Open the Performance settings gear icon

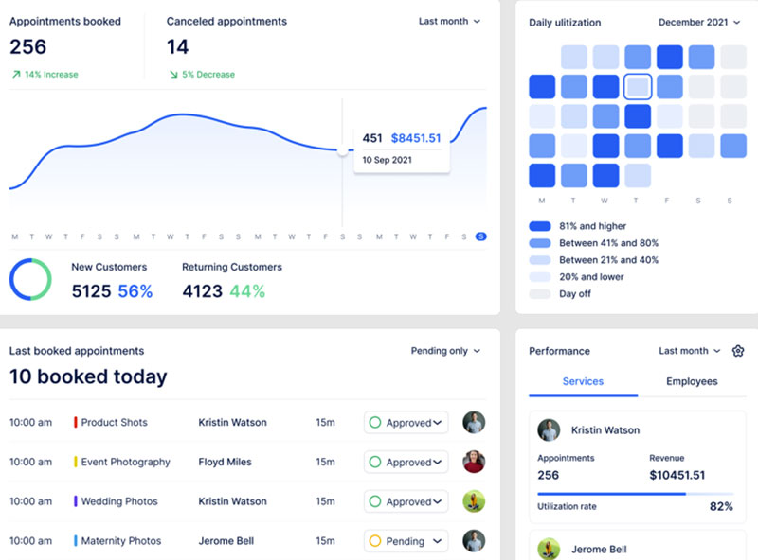(x=738, y=351)
